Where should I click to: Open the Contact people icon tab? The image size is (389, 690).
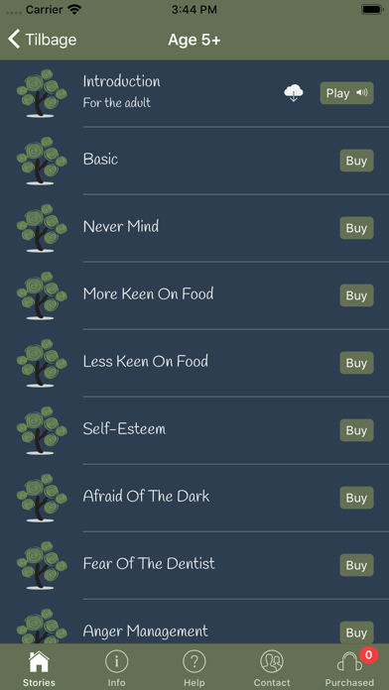coord(272,661)
